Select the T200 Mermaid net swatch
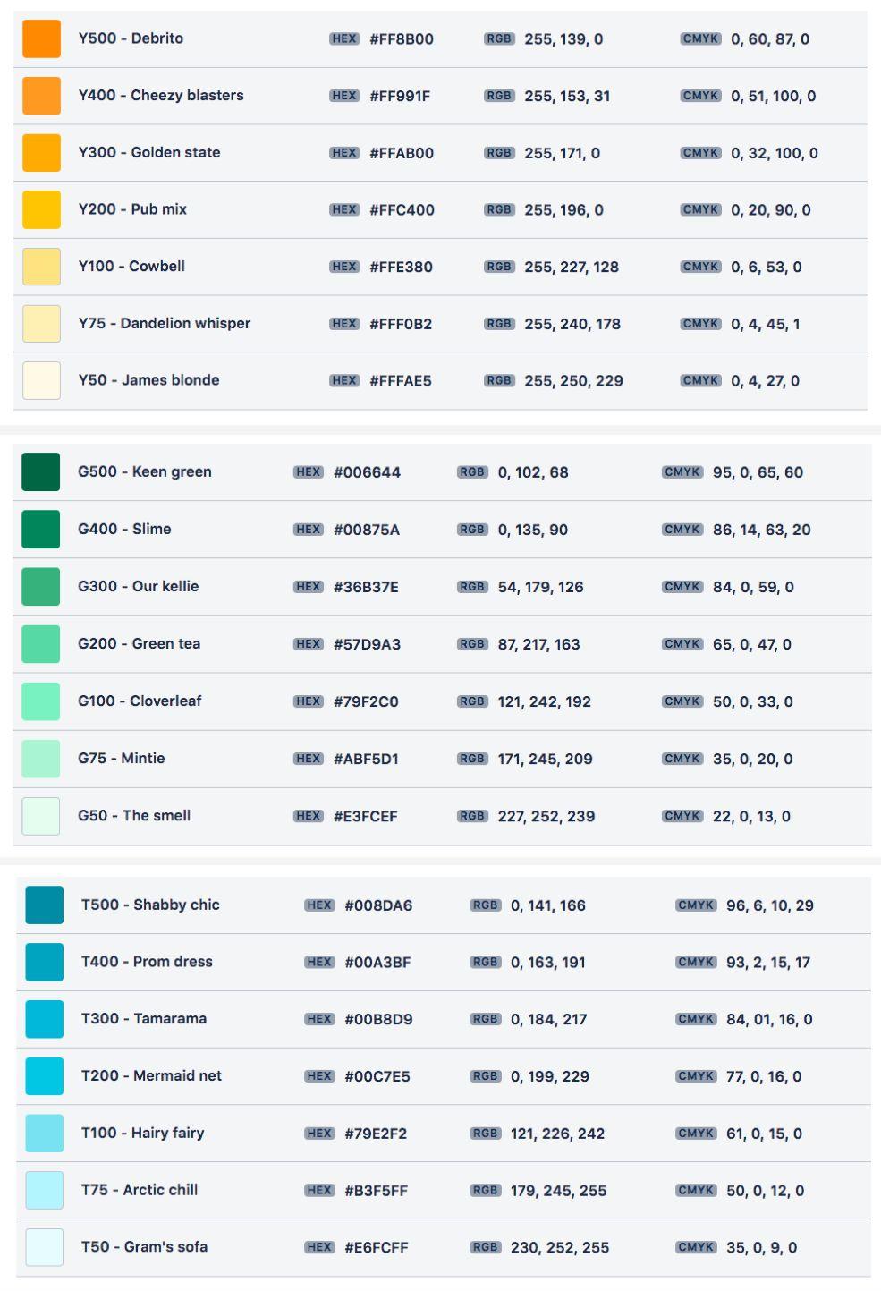Screen dimensions: 881x1291 [x=45, y=1076]
